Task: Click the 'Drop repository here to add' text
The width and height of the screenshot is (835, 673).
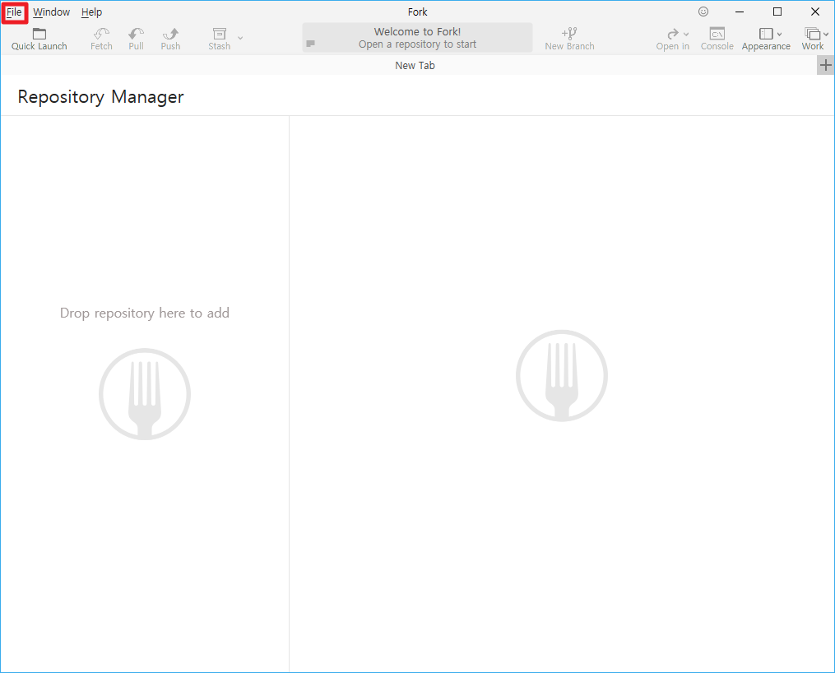Action: click(x=145, y=313)
